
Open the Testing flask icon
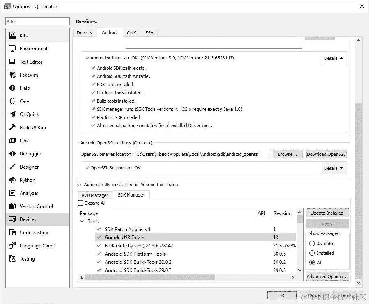12,258
